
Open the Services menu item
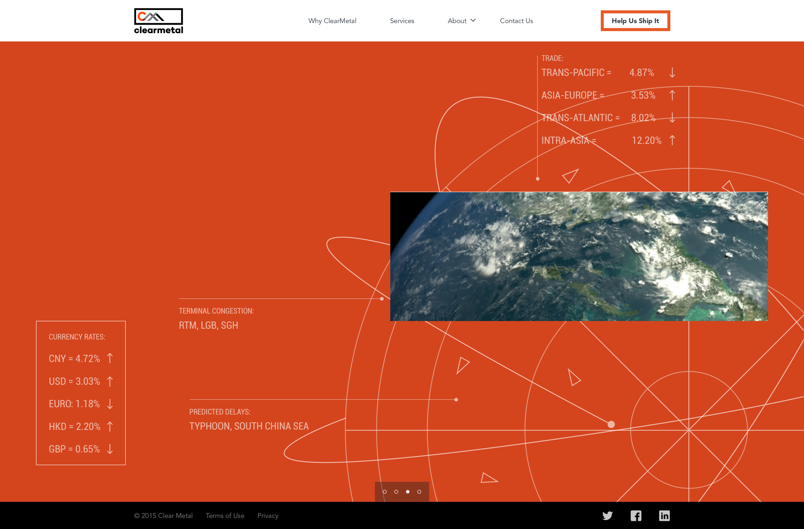[x=402, y=21]
